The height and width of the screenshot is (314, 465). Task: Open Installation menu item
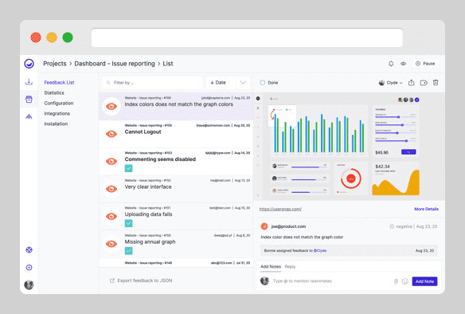(56, 124)
